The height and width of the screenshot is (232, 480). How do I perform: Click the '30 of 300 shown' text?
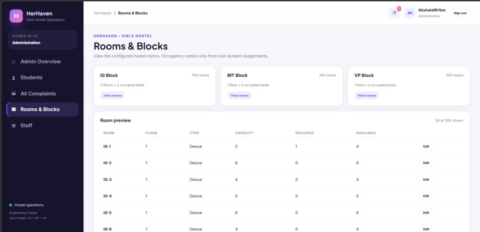pyautogui.click(x=449, y=120)
